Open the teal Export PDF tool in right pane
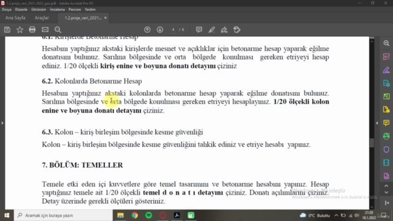Image resolution: width=393 pixels, height=221 pixels. point(386,83)
